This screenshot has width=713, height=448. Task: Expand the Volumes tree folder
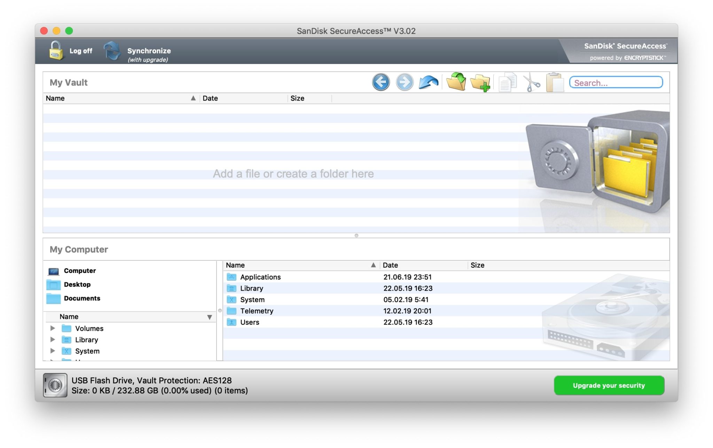click(53, 328)
